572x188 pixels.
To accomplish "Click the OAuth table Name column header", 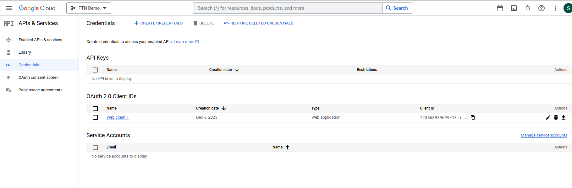I will (x=112, y=108).
